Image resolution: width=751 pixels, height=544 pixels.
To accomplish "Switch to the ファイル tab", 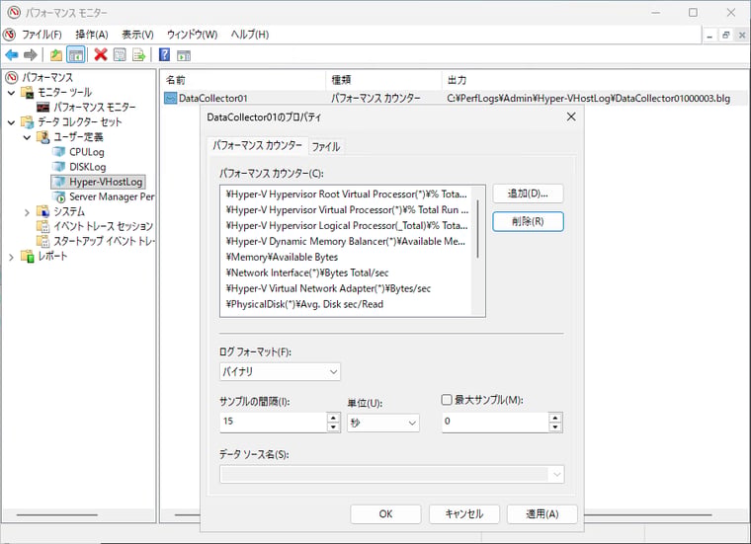I will click(x=326, y=146).
